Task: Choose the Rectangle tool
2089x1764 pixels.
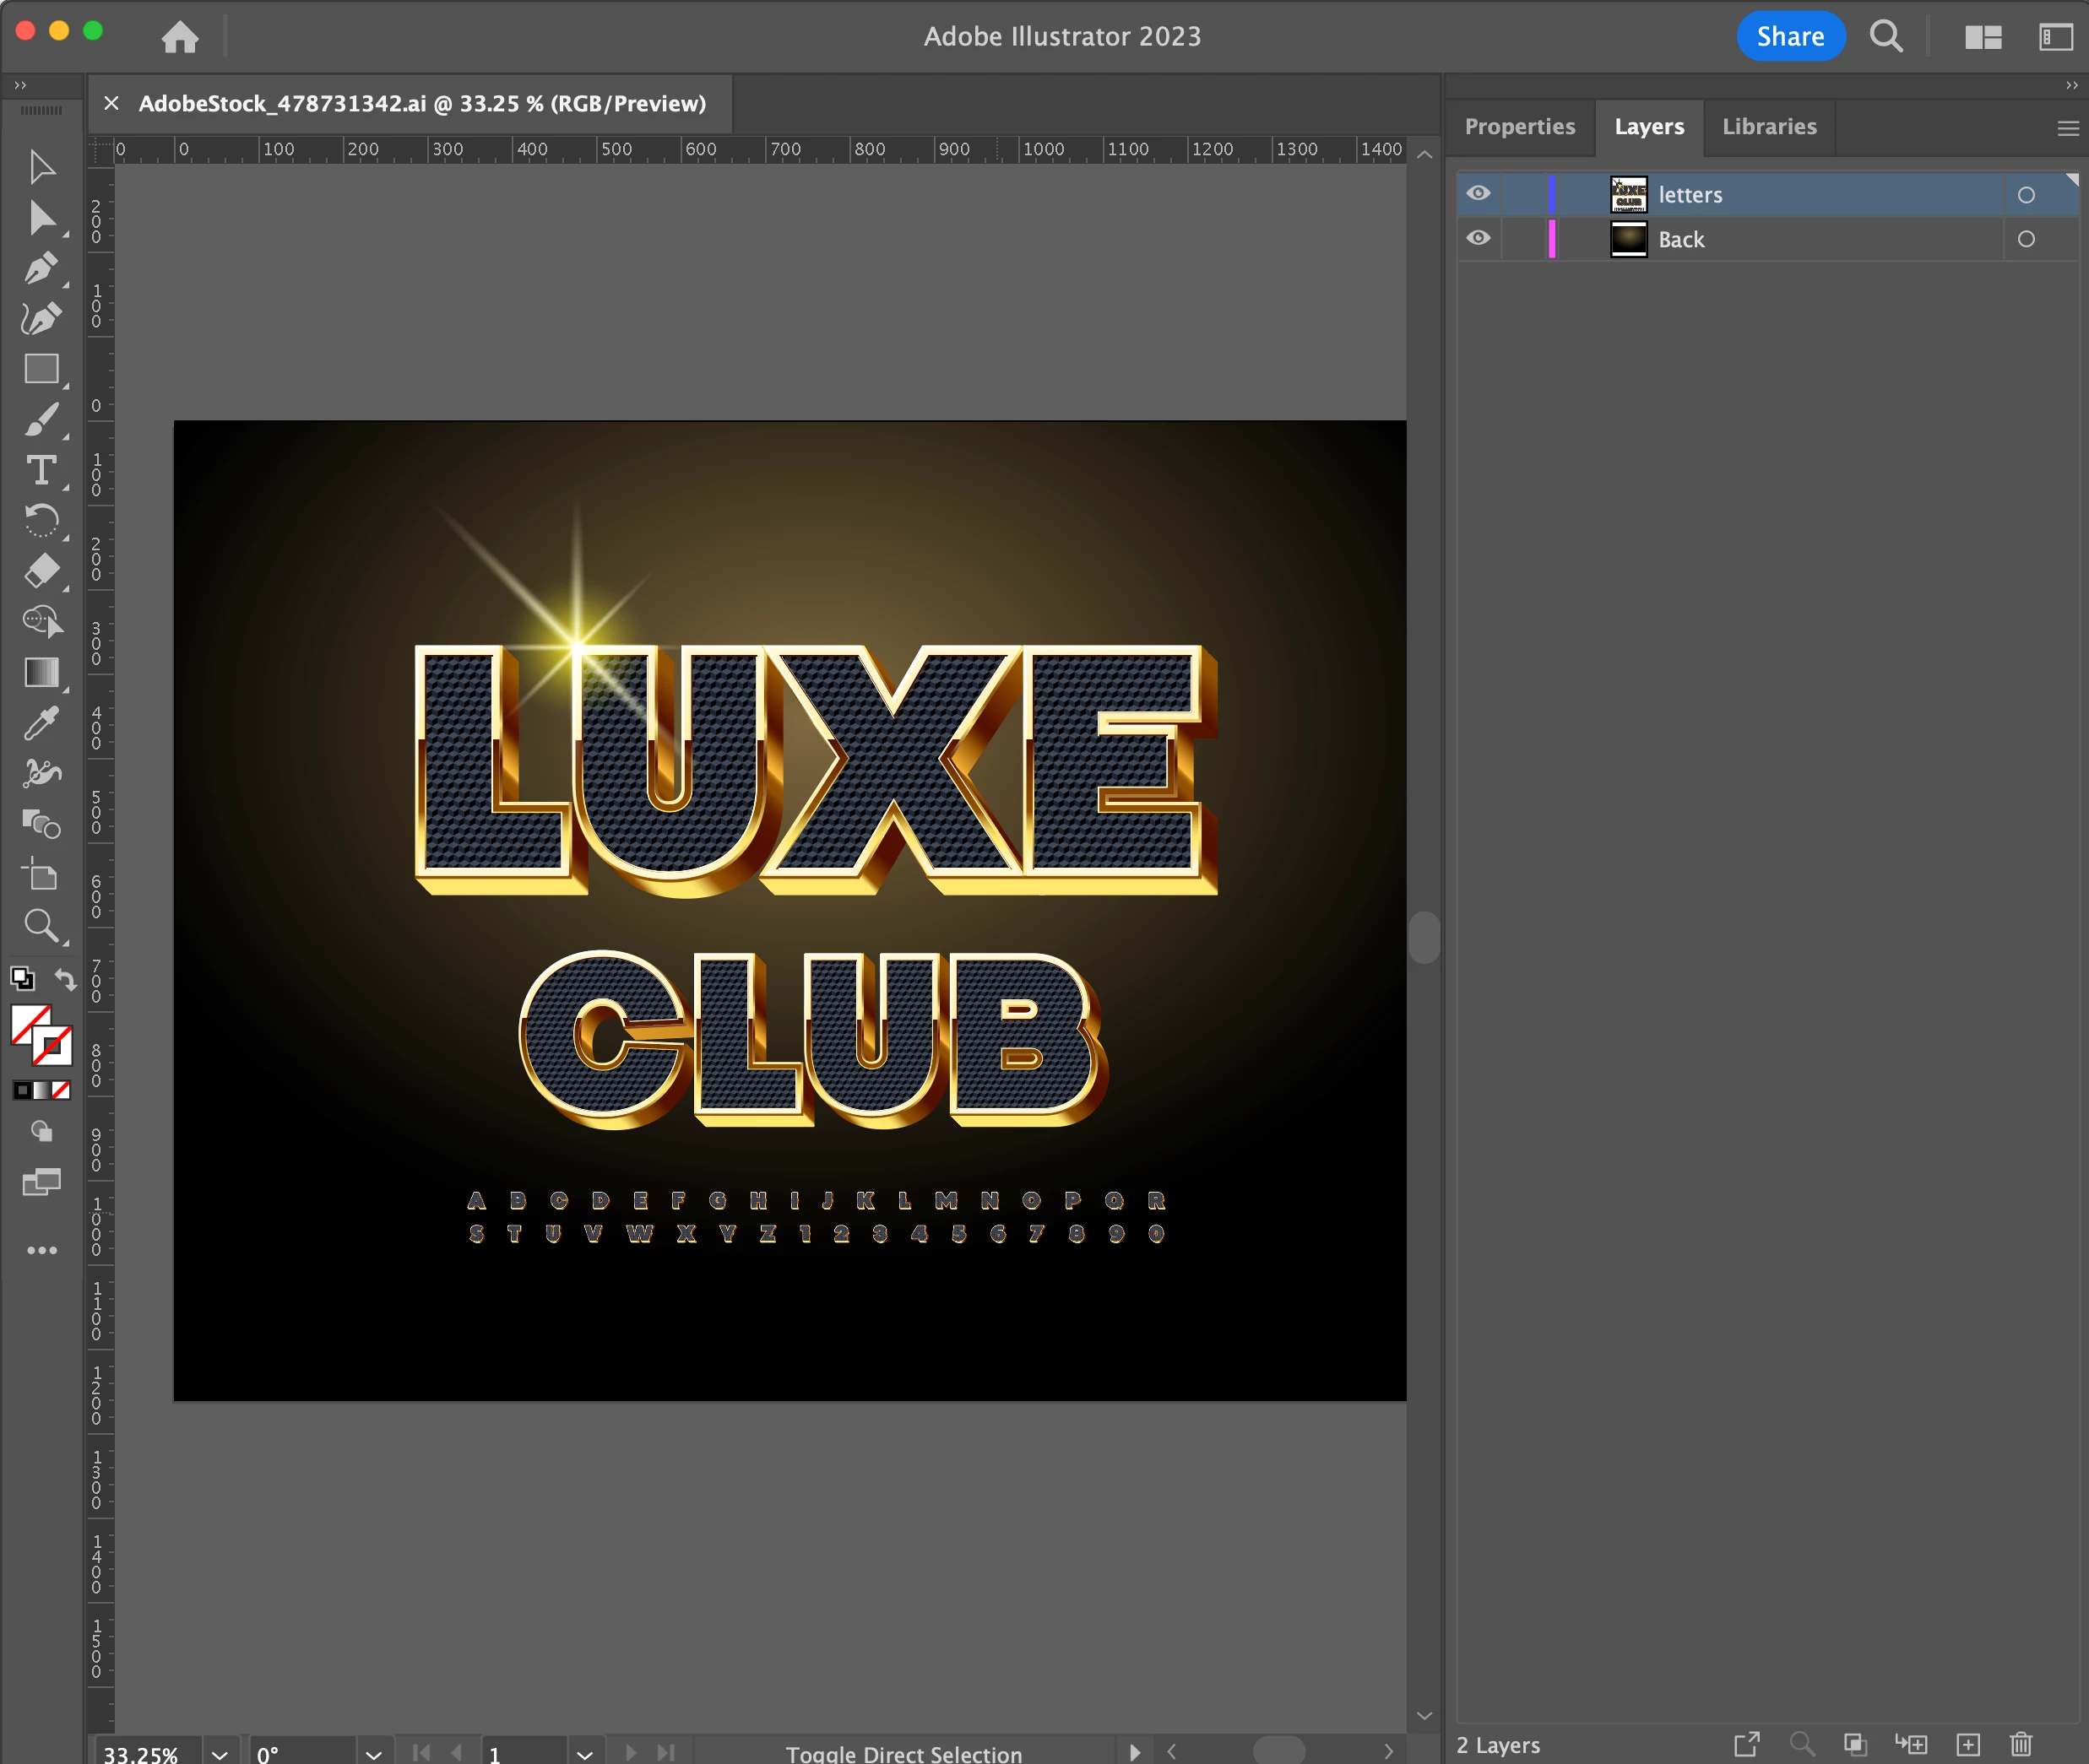Action: pyautogui.click(x=41, y=369)
